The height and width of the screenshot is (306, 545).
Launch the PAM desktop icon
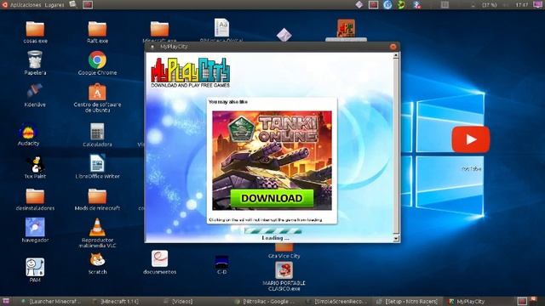coord(35,267)
